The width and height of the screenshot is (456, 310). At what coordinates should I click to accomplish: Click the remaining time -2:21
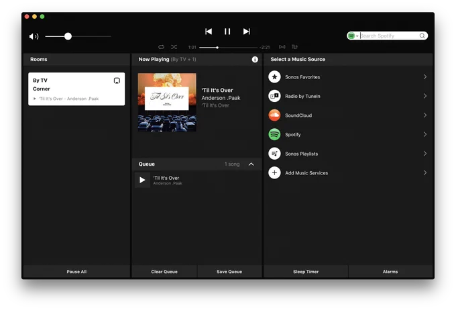point(265,47)
